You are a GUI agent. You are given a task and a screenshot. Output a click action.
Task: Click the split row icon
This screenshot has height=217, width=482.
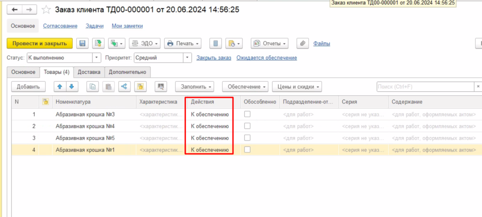[x=124, y=87]
